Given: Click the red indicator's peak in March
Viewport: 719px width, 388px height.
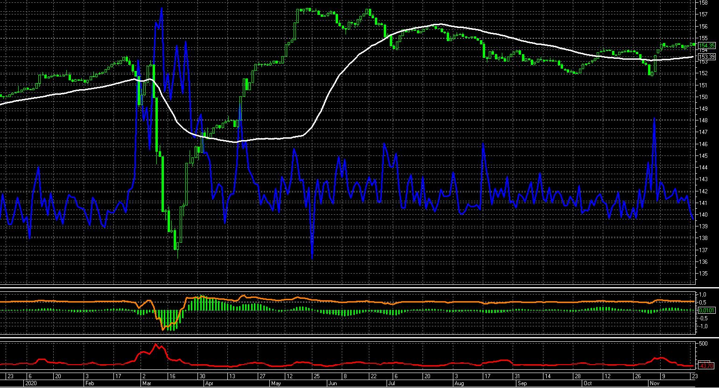Looking at the screenshot, I should click(156, 345).
